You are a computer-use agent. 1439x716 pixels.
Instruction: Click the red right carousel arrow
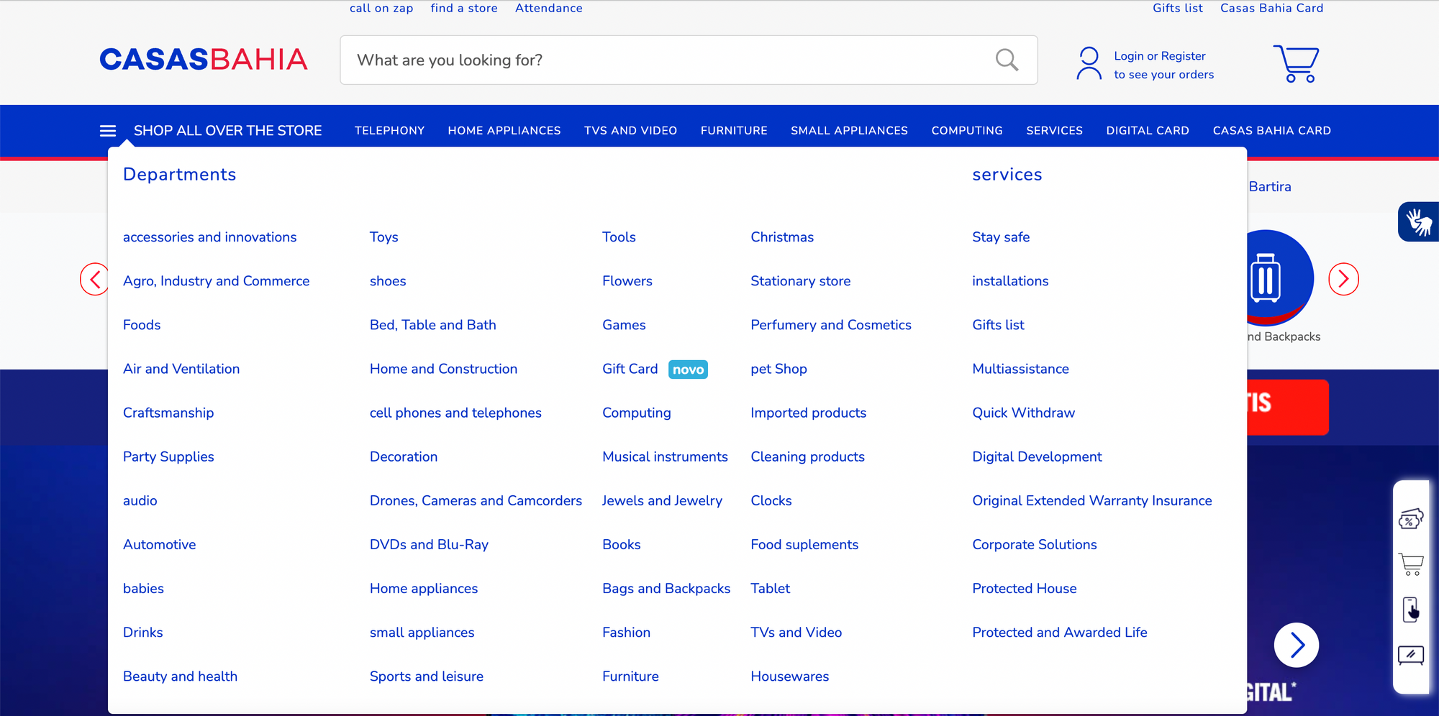tap(1343, 279)
